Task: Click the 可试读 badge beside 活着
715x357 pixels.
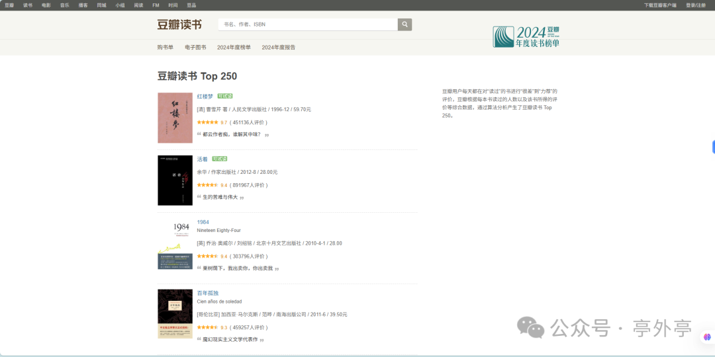Action: (219, 159)
